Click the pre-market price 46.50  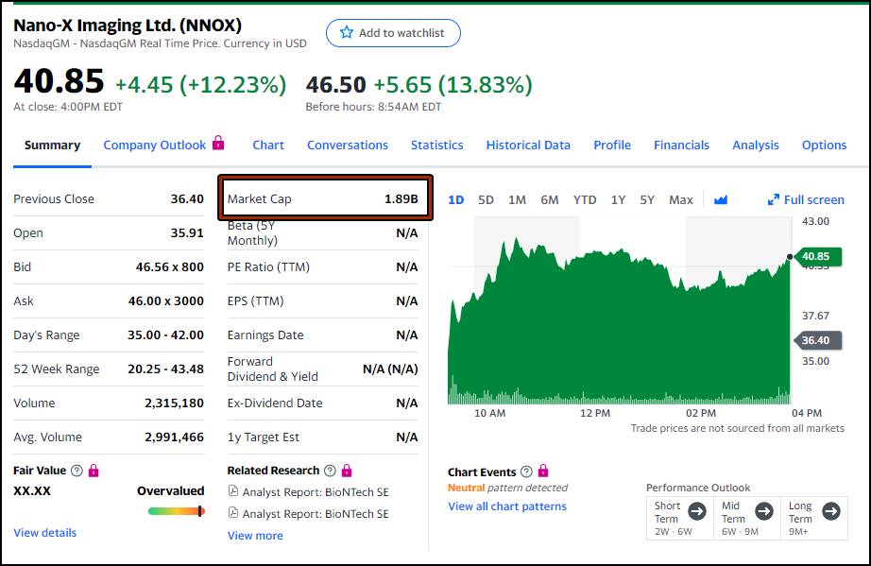coord(335,85)
